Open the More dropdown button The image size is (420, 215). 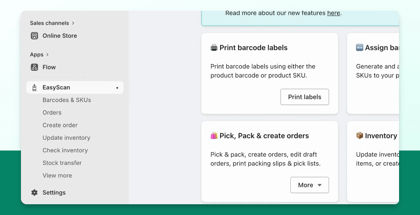[x=310, y=185]
